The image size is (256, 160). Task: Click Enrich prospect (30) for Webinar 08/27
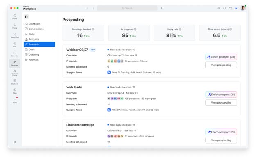[221, 57]
